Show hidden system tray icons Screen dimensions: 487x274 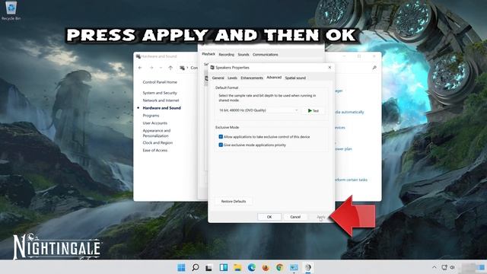pos(434,267)
